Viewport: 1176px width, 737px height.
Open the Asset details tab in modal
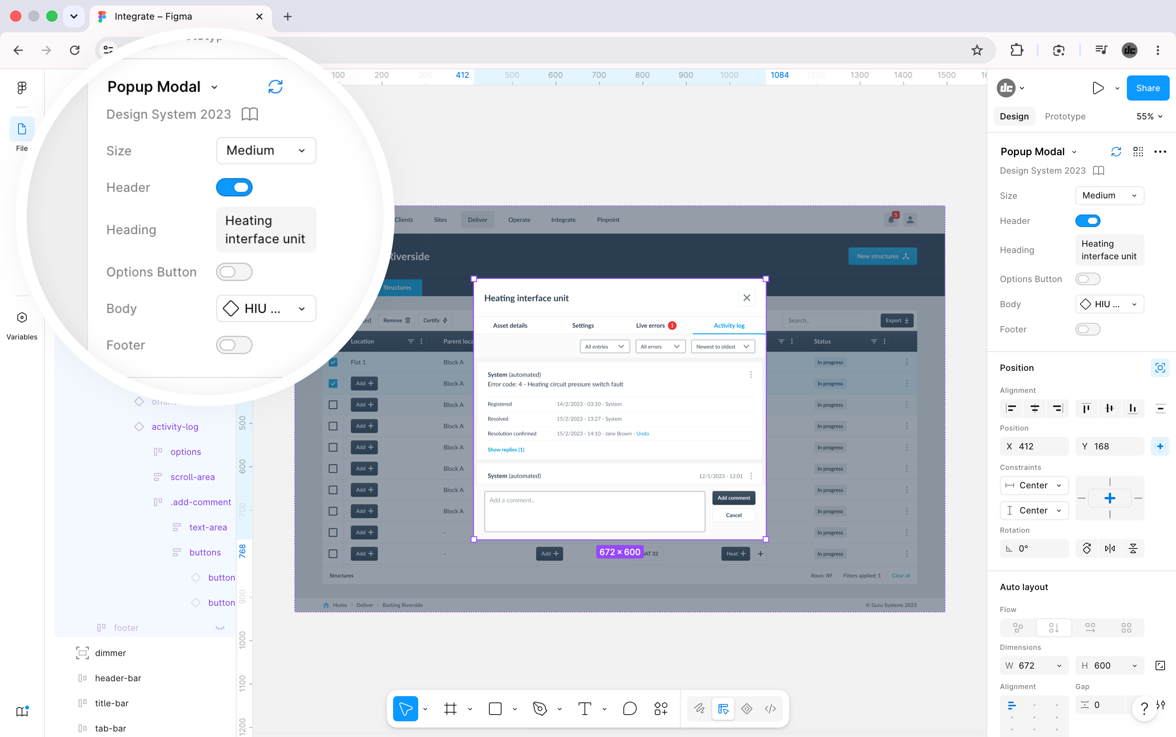click(x=510, y=326)
